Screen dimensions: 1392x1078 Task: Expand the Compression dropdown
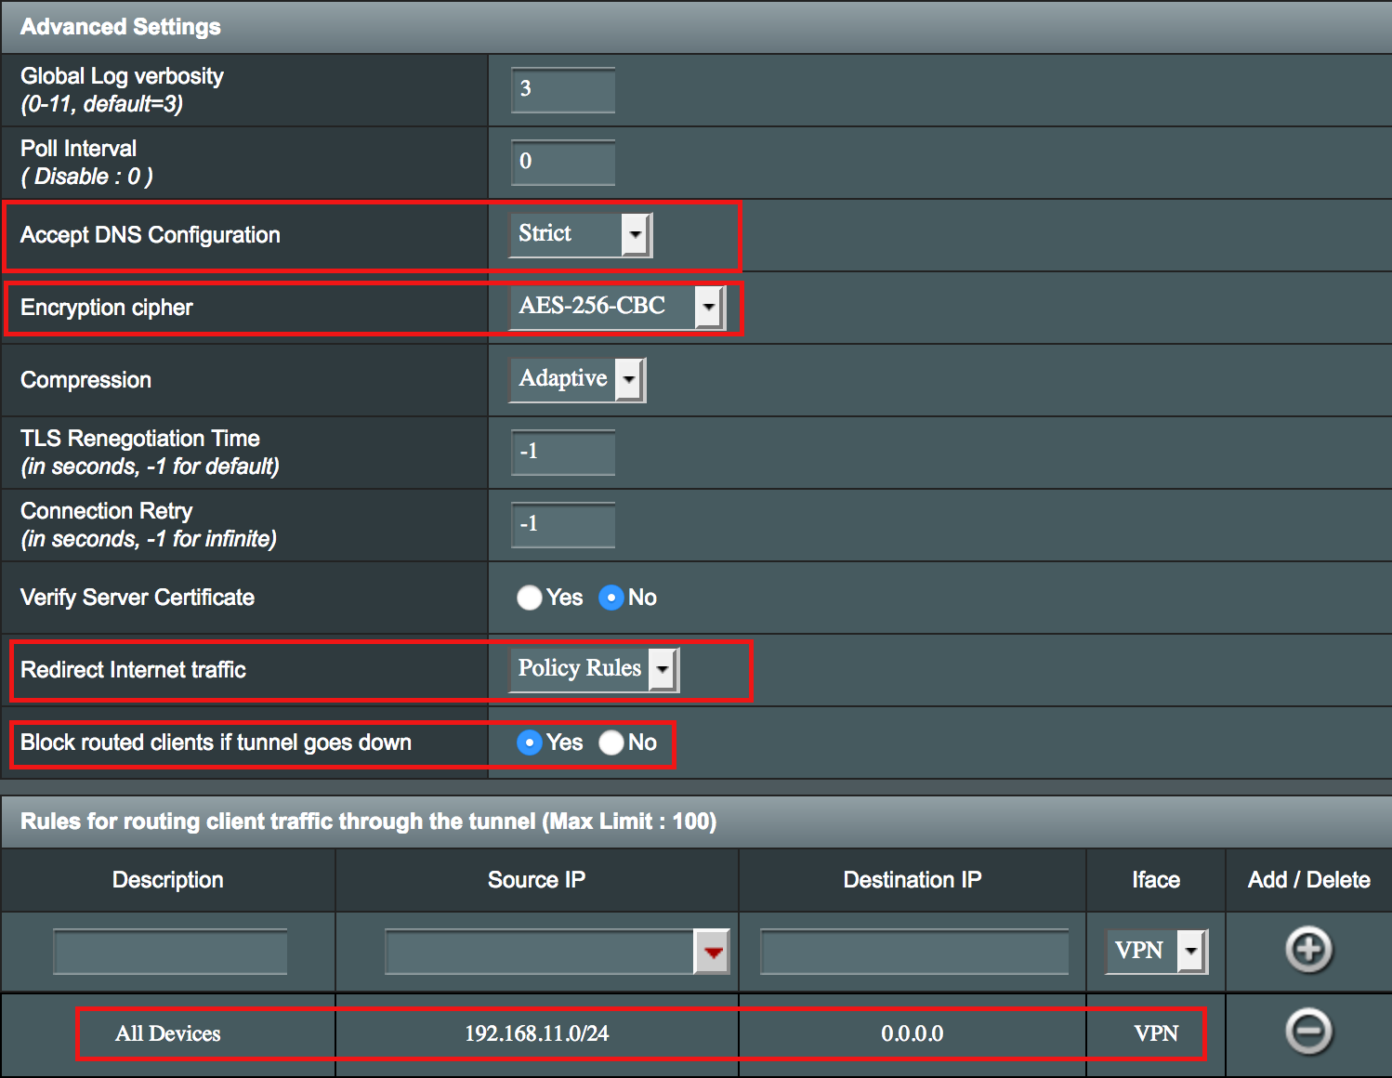[x=577, y=380]
